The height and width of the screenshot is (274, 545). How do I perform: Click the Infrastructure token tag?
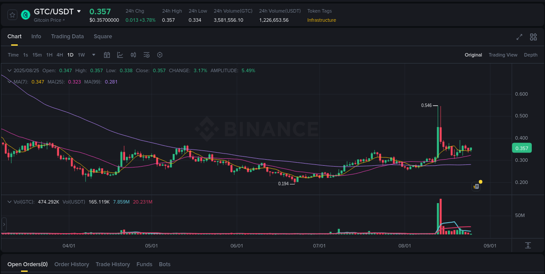pos(321,20)
